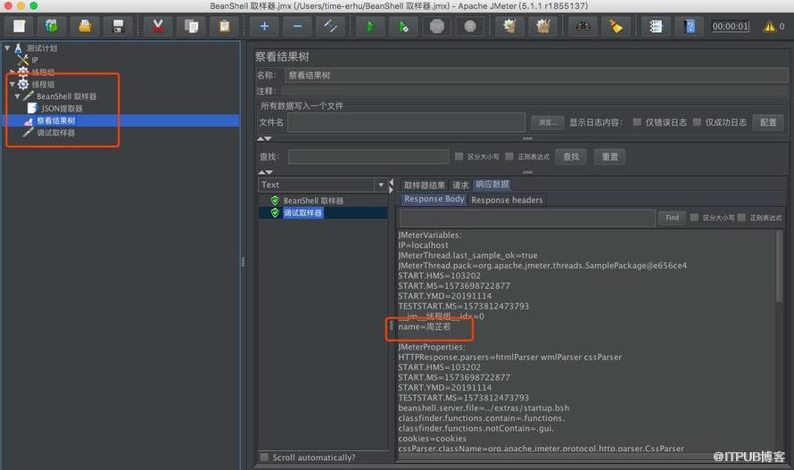Select BeanShell 取样器 result entry

313,201
